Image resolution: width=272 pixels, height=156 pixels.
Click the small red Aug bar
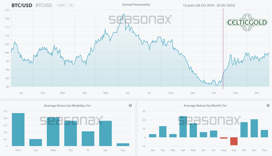tap(224, 138)
